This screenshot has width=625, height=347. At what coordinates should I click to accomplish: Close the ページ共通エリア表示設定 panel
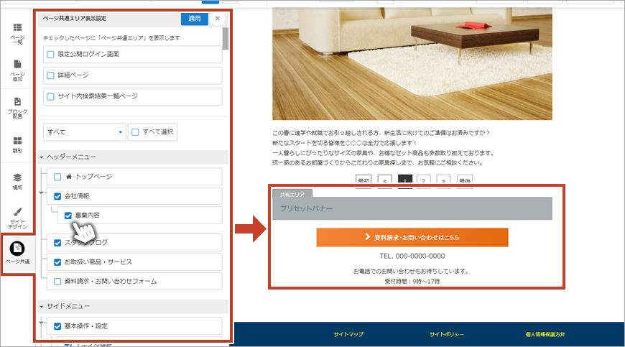[218, 19]
